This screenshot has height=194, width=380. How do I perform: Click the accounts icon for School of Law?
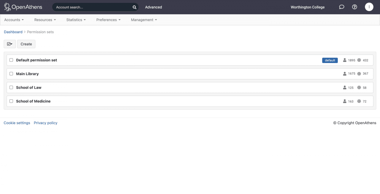[x=345, y=88]
